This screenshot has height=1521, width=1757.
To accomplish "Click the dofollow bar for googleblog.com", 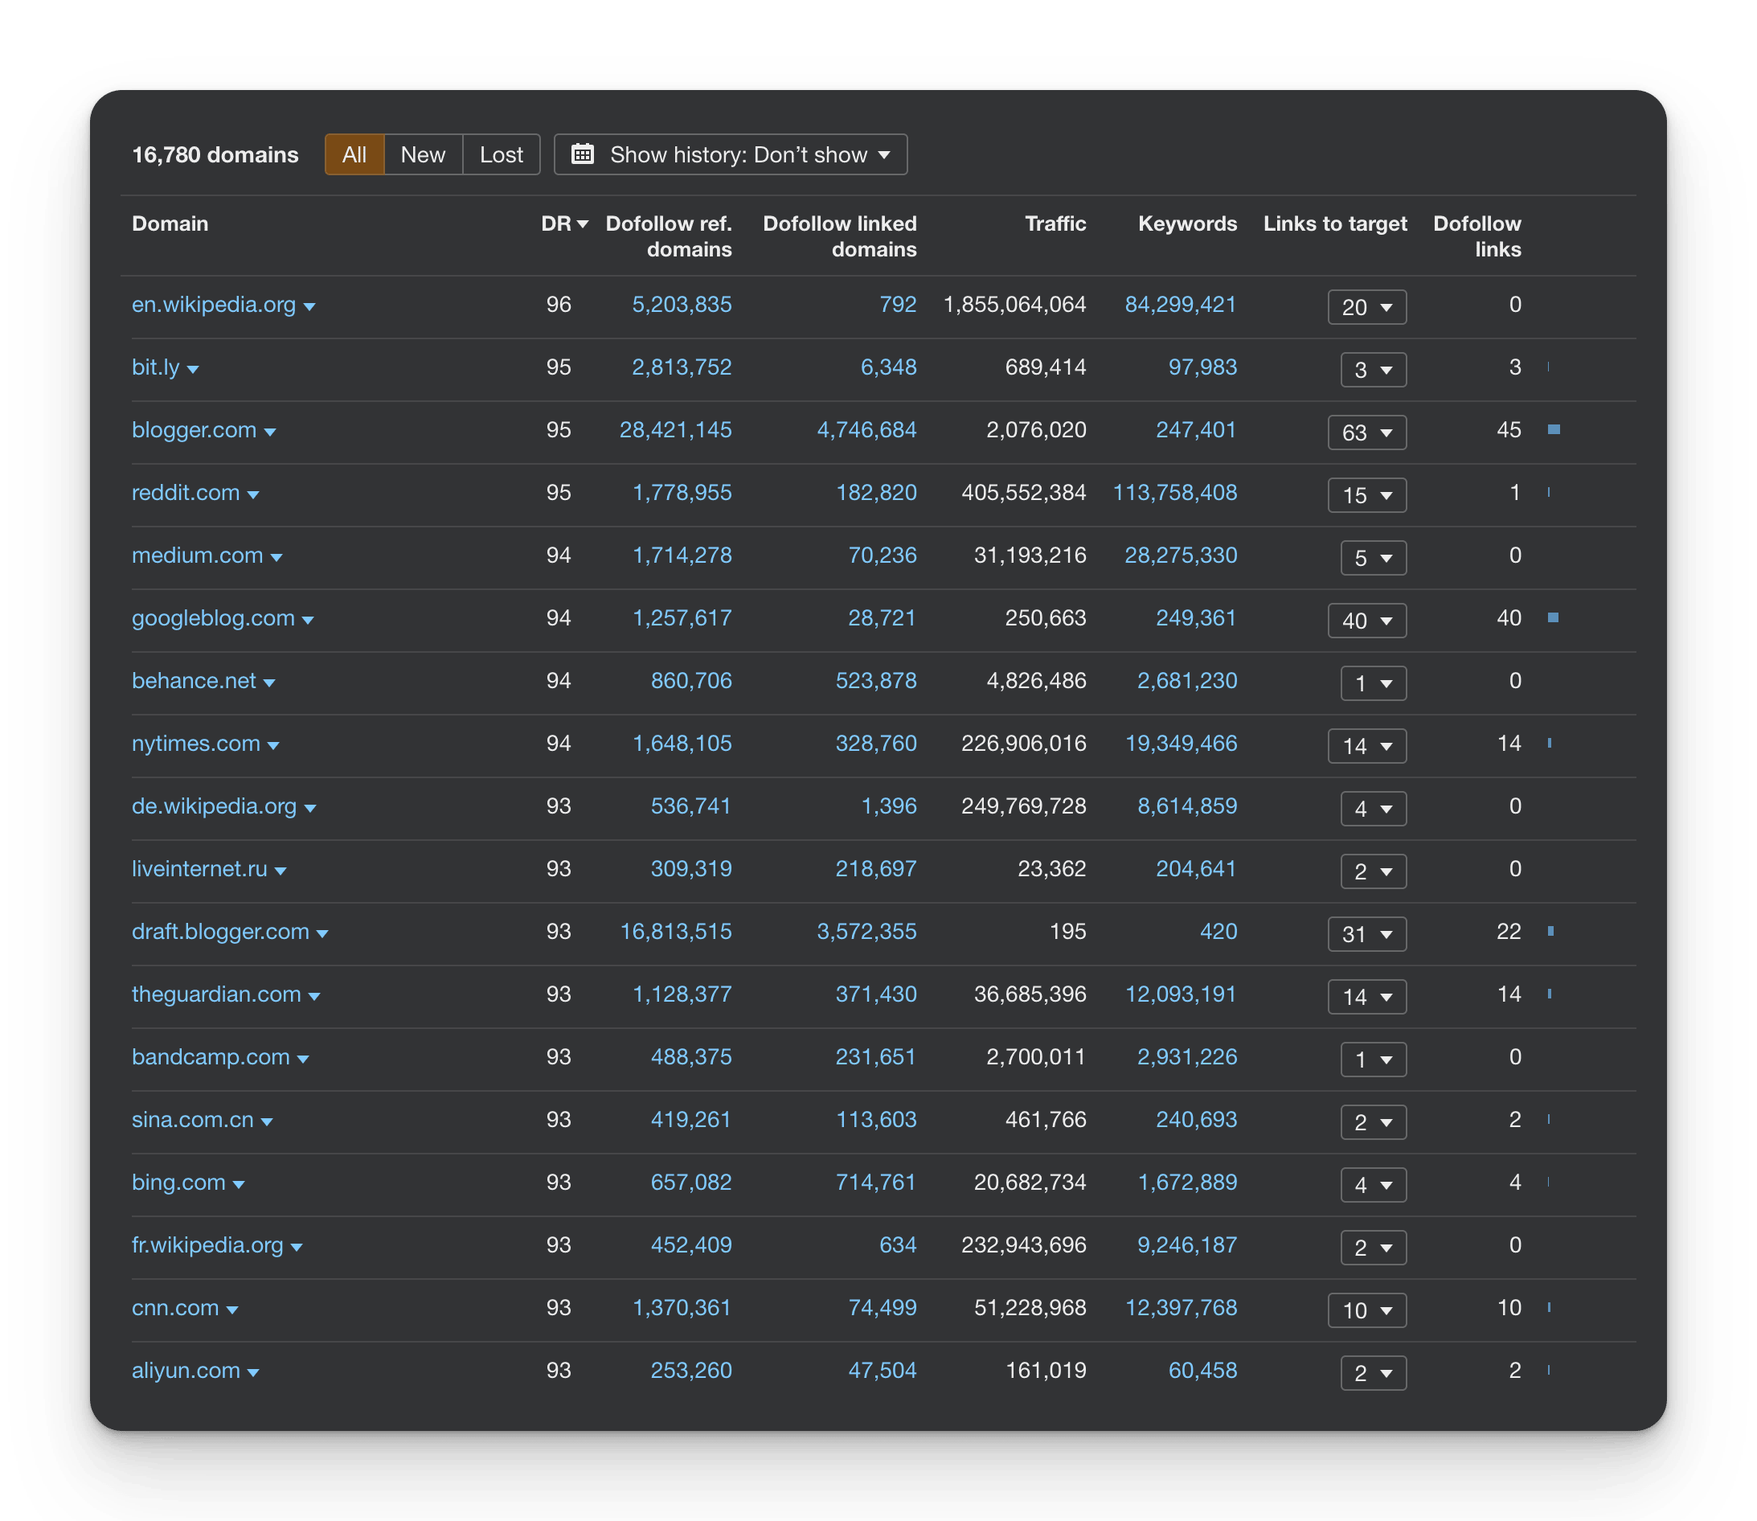I will 1553,618.
